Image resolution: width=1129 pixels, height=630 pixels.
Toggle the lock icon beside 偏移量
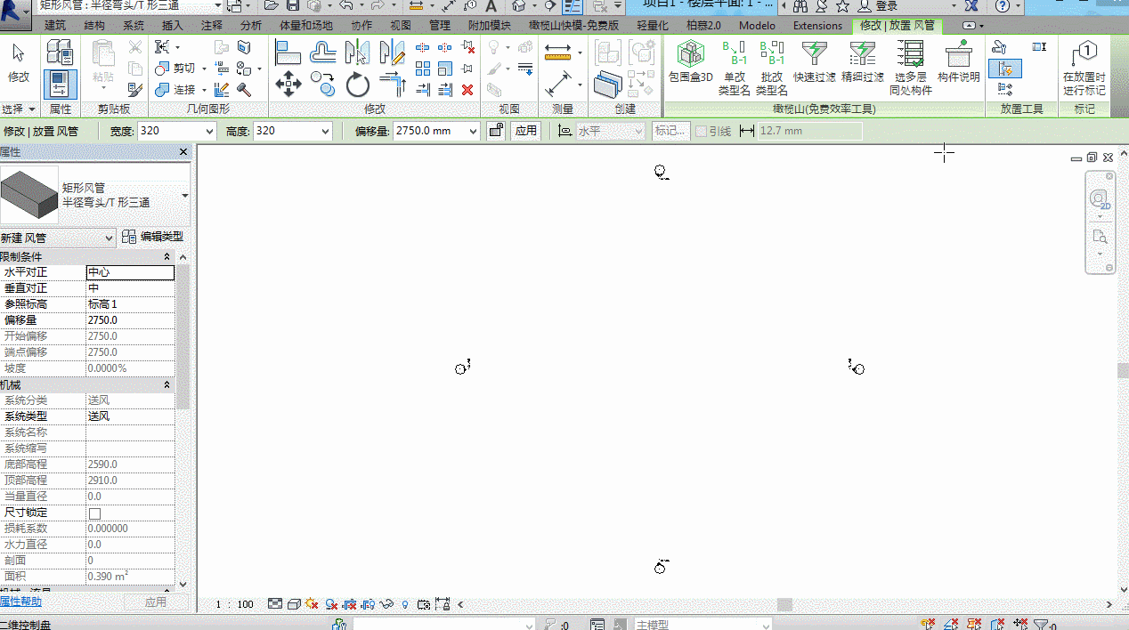496,131
